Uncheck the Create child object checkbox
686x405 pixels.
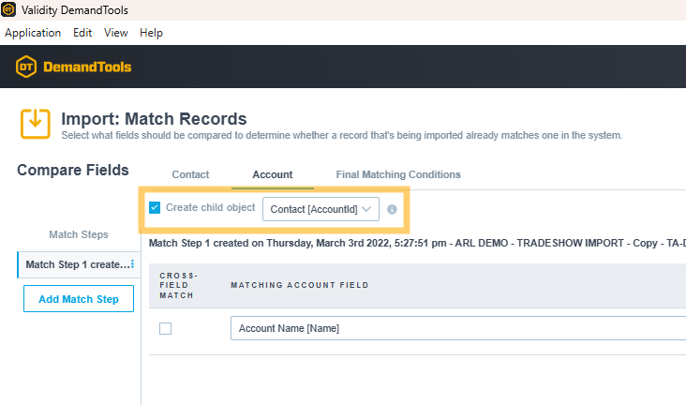[155, 207]
